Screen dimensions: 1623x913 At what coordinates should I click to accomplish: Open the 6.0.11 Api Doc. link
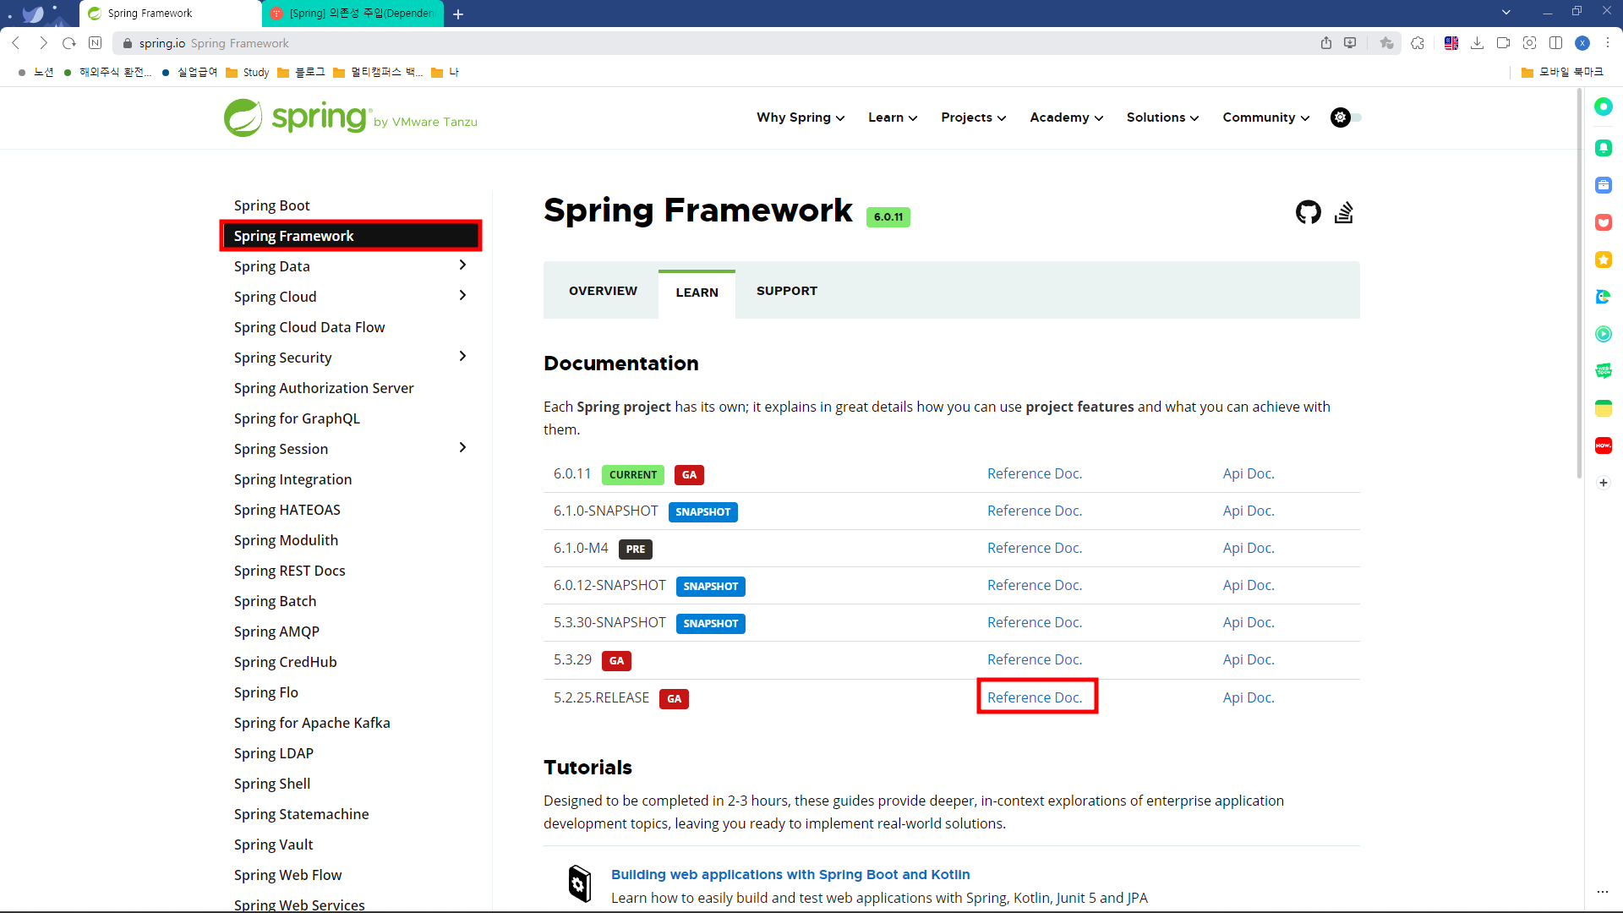(x=1248, y=473)
